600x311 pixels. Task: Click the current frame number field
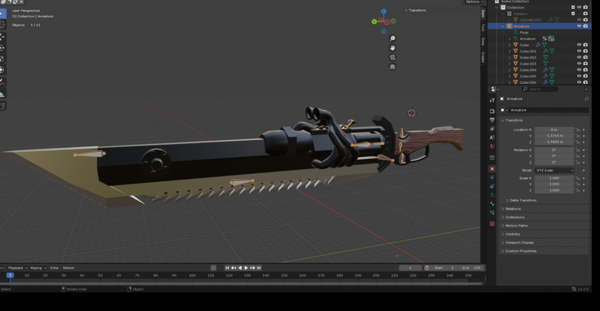point(410,268)
